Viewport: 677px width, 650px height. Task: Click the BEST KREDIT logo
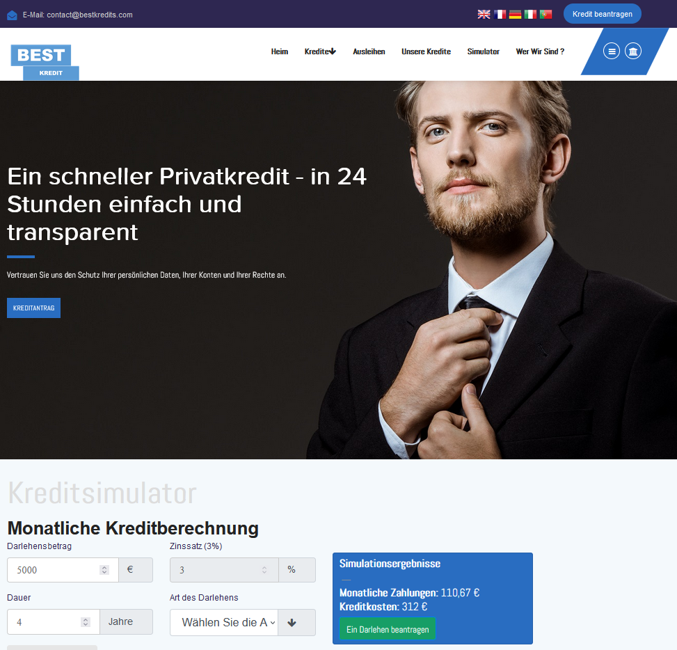coord(45,62)
